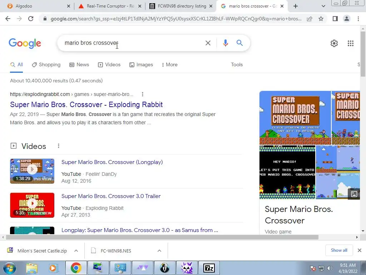This screenshot has width=366, height=275.
Task: Open Super Mario Bros. Crossover 3.0 Trailer link
Action: tap(111, 196)
